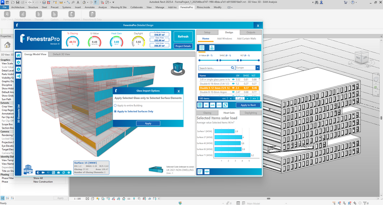Click the Refresh button
The width and height of the screenshot is (383, 205).
pos(183,37)
